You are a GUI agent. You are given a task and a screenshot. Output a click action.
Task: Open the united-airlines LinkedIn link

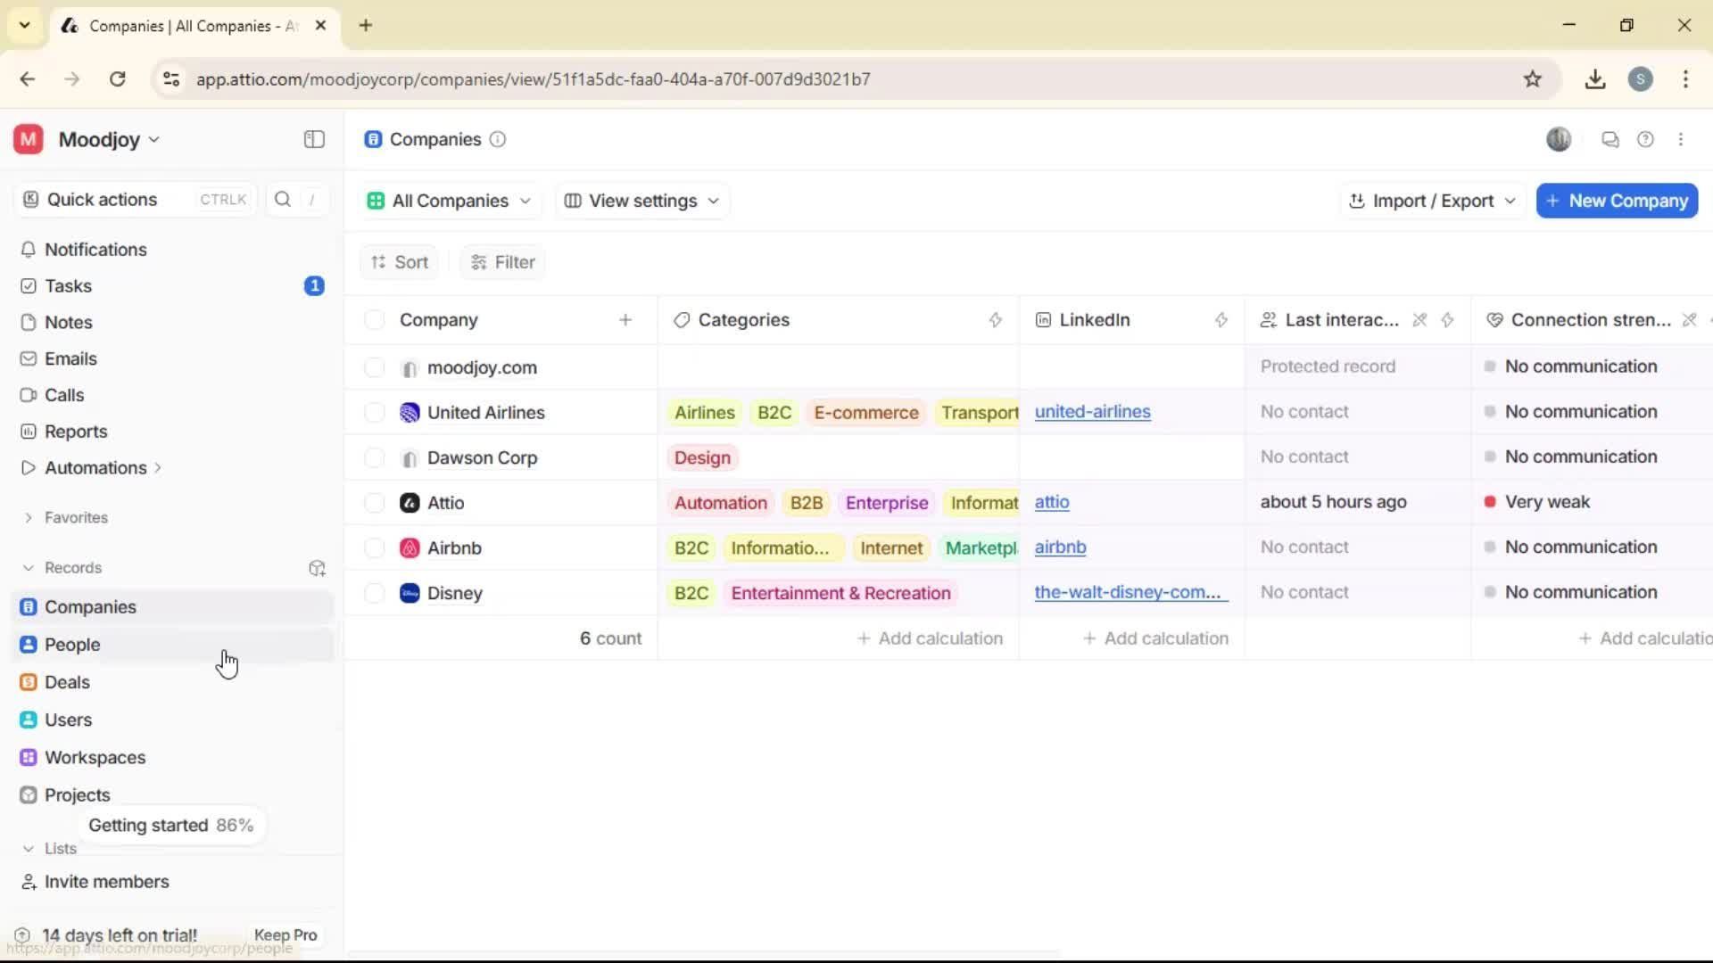point(1092,412)
